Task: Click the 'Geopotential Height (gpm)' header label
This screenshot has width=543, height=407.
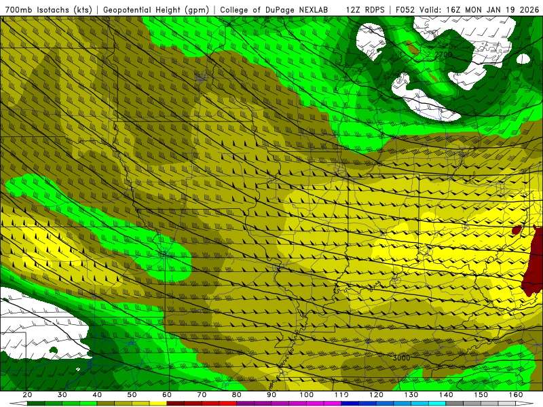Action: pyautogui.click(x=156, y=10)
